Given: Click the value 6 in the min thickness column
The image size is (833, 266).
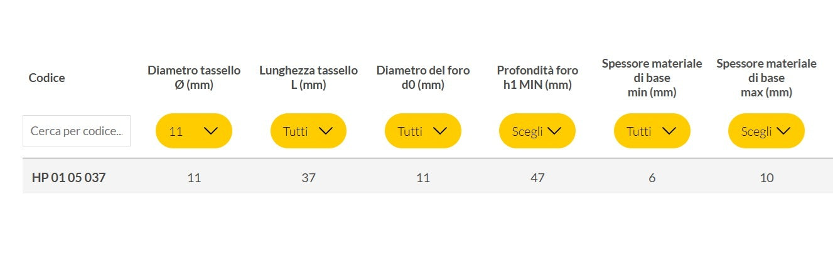Looking at the screenshot, I should pos(652,178).
